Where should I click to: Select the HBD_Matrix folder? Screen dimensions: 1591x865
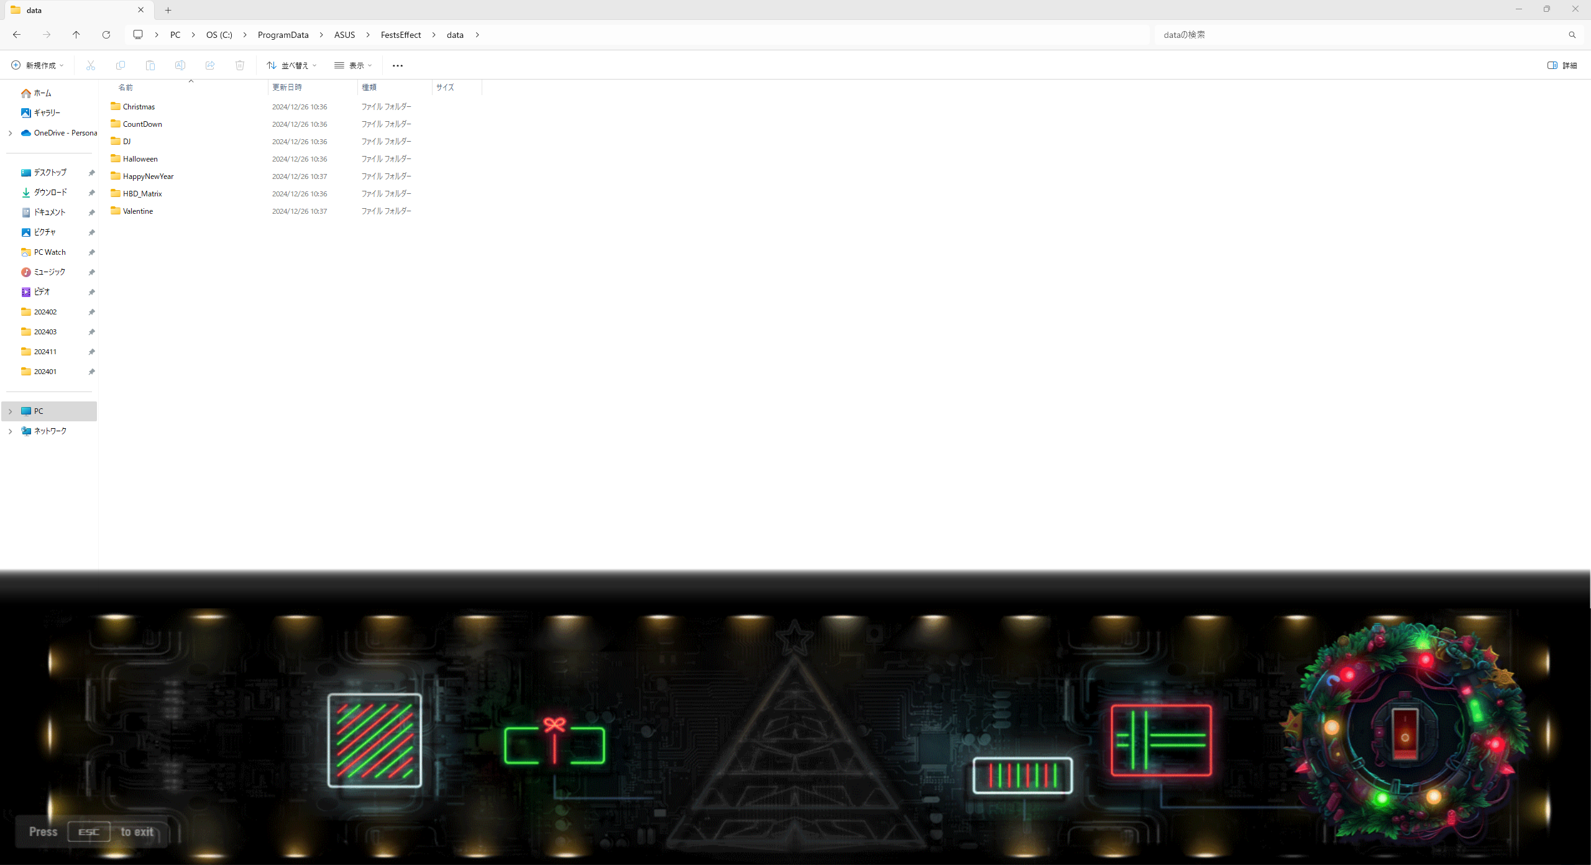(142, 194)
